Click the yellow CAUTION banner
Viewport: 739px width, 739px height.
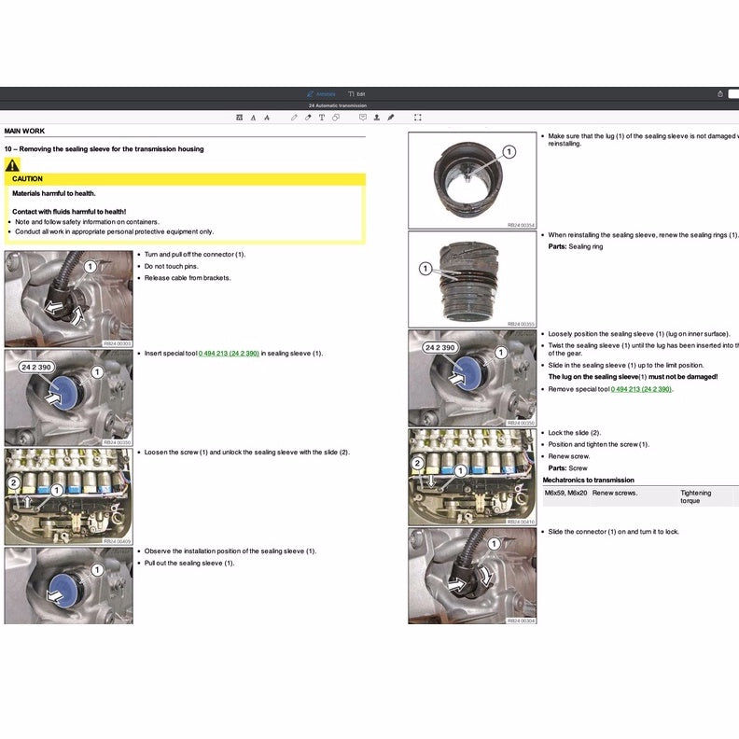(185, 178)
